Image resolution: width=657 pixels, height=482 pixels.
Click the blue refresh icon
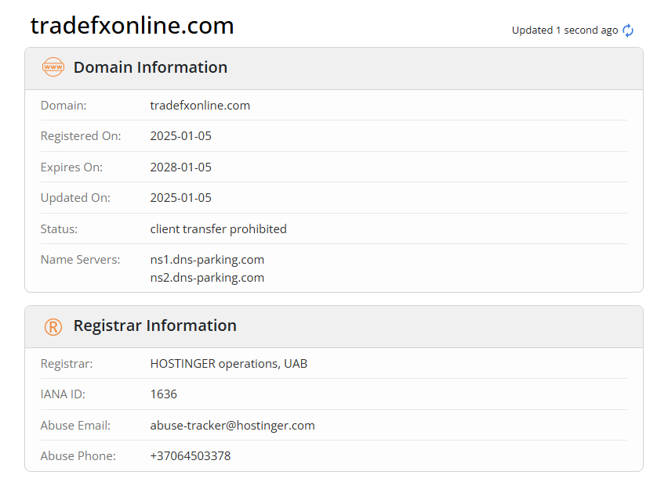[x=628, y=31]
